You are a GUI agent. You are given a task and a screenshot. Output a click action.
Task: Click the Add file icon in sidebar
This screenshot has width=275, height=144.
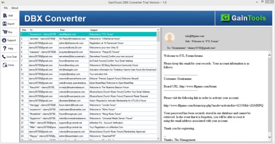pyautogui.click(x=5, y=16)
